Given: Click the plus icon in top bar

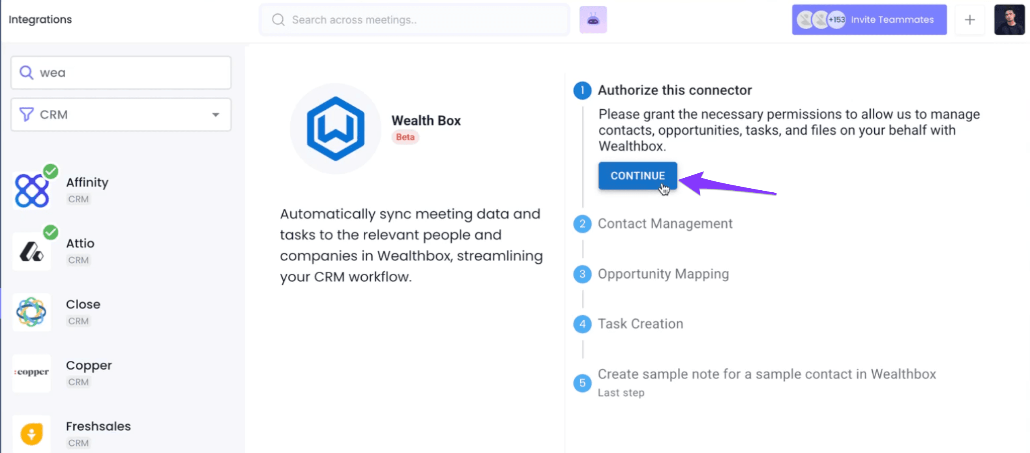Looking at the screenshot, I should tap(970, 19).
